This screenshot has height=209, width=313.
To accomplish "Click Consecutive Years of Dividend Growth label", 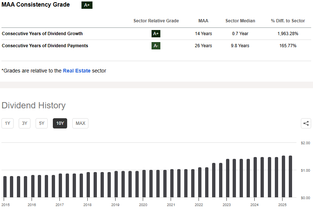I will click(x=42, y=34).
